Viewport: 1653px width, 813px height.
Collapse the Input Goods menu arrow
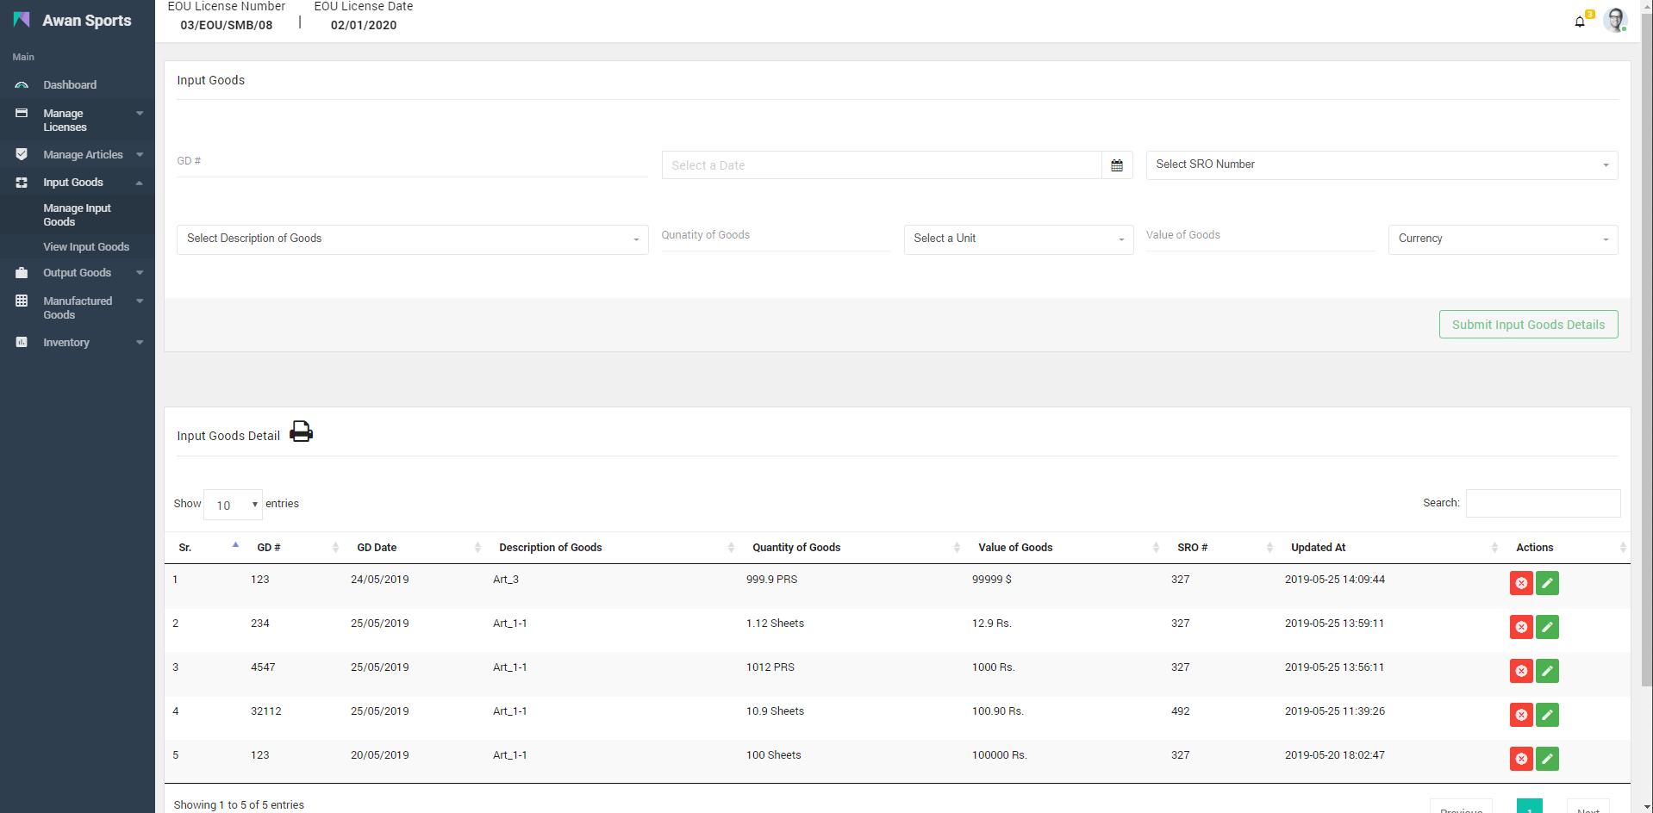(x=140, y=183)
